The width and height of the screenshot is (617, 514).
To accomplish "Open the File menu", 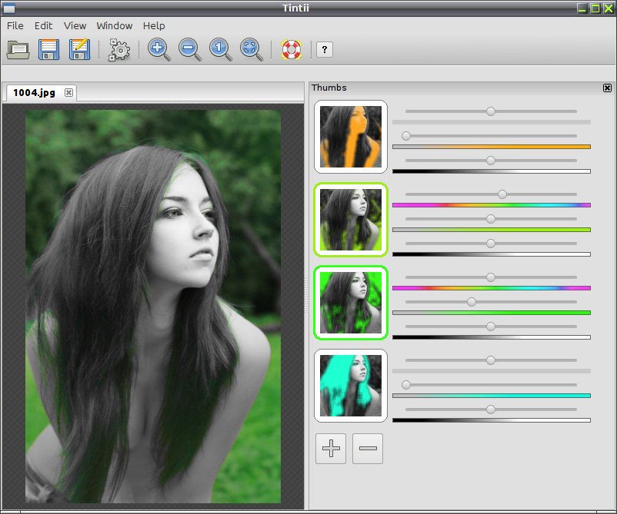I will [x=15, y=26].
